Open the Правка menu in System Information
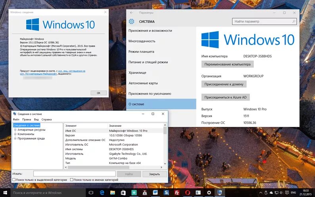Screen dimensions: 315x197 point(27,120)
